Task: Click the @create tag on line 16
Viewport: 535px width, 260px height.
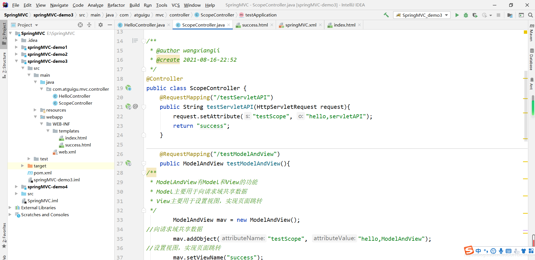Action: tap(168, 60)
